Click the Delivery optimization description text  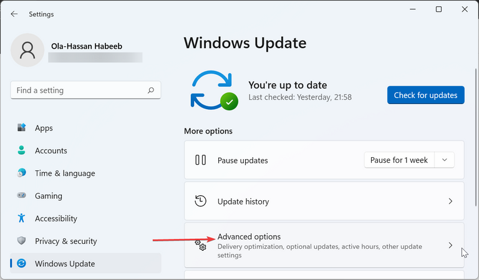click(320, 251)
